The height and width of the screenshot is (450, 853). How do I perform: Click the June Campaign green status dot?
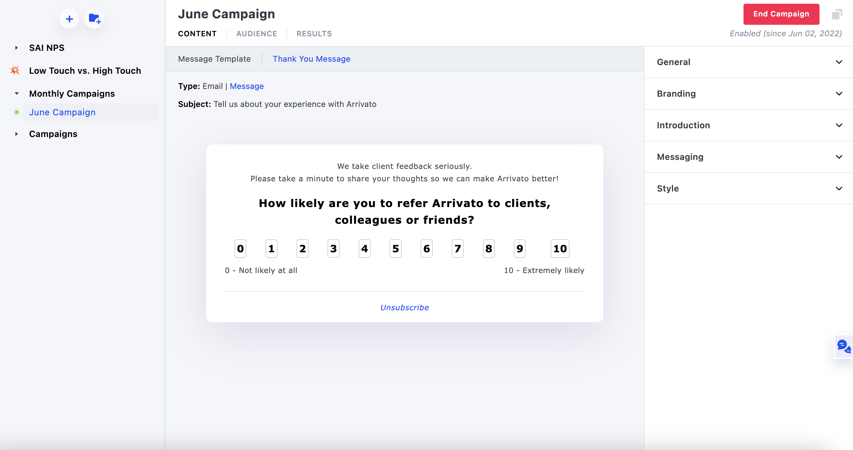click(16, 112)
